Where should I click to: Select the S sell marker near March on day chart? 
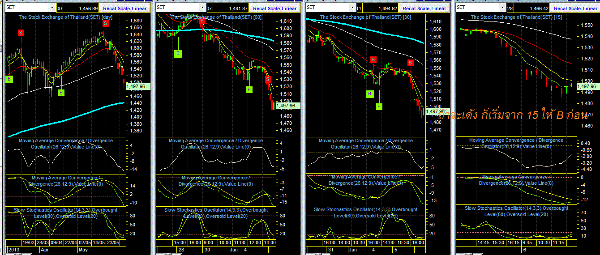[x=21, y=33]
